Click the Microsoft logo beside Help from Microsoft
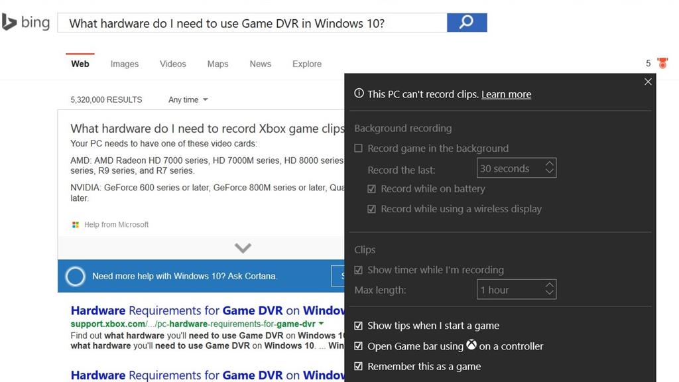Image resolution: width=679 pixels, height=382 pixels. pos(76,225)
